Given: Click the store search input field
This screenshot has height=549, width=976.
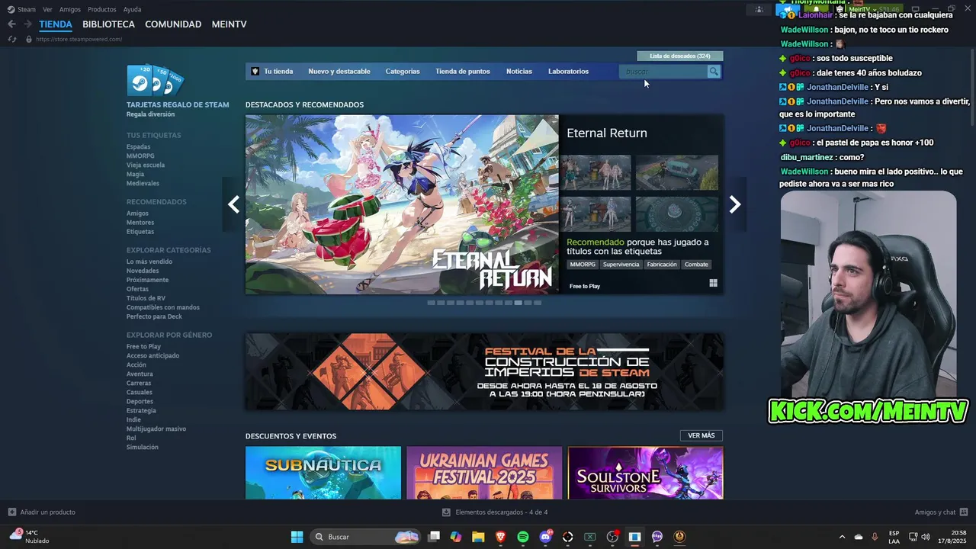Looking at the screenshot, I should (663, 72).
